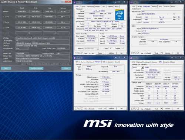Viewport: 185px width, 140px height.
Task: Click the Save button in AIDA64 benchmark
Action: [x=6, y=68]
